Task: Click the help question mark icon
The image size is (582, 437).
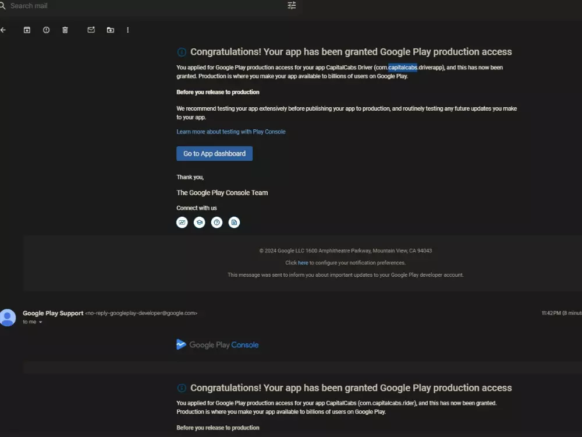Action: [217, 222]
